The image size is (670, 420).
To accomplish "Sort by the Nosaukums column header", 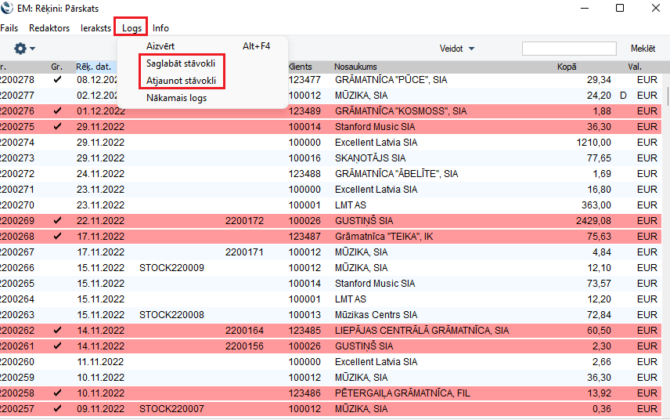I will [355, 67].
